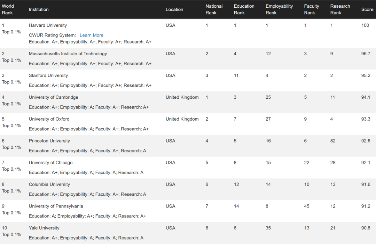Image resolution: width=376 pixels, height=245 pixels.
Task: Click the Faculty Rank column header
Action: coord(312,9)
